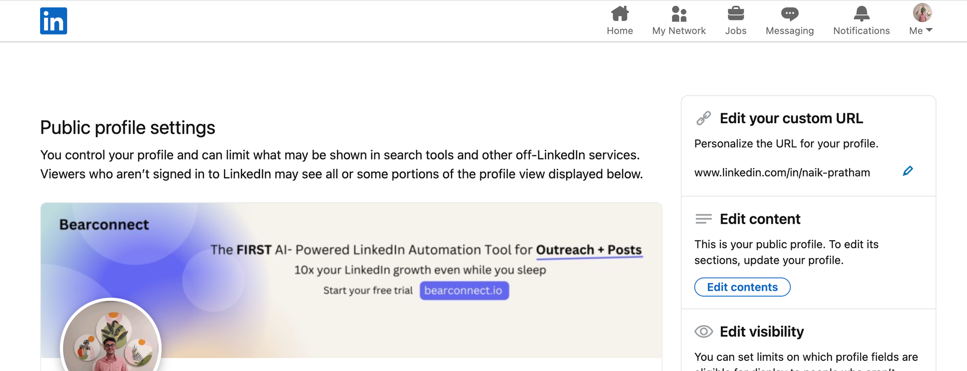The image size is (967, 371).
Task: Open Messaging speech bubble icon
Action: [x=790, y=14]
